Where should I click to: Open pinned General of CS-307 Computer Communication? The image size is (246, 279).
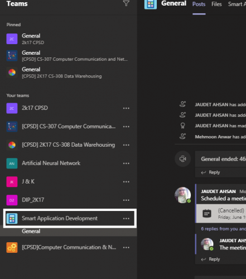coord(69,56)
